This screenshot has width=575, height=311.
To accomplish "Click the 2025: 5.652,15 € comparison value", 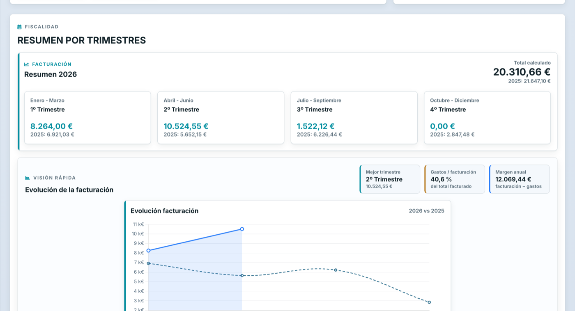I will click(x=185, y=135).
